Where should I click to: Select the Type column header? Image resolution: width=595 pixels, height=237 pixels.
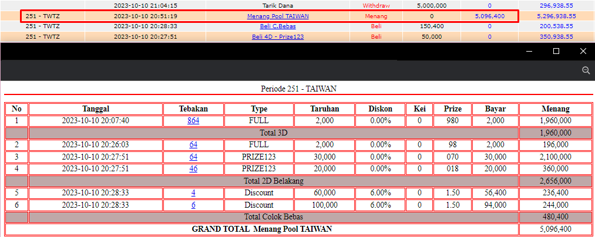[259, 109]
